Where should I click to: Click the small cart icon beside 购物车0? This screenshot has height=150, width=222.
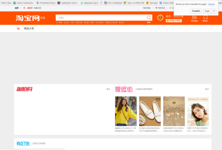pos(156,8)
